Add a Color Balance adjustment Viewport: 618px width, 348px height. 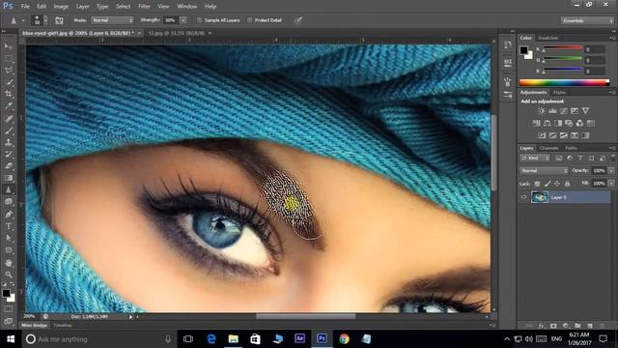(x=548, y=124)
